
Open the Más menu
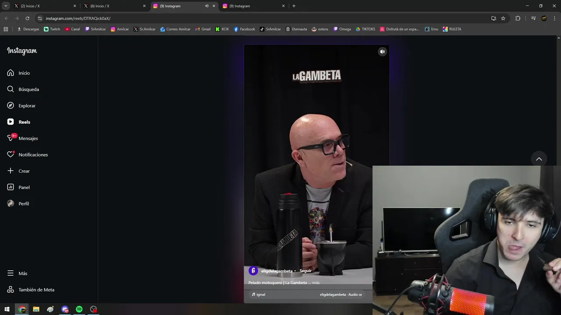pos(17,273)
